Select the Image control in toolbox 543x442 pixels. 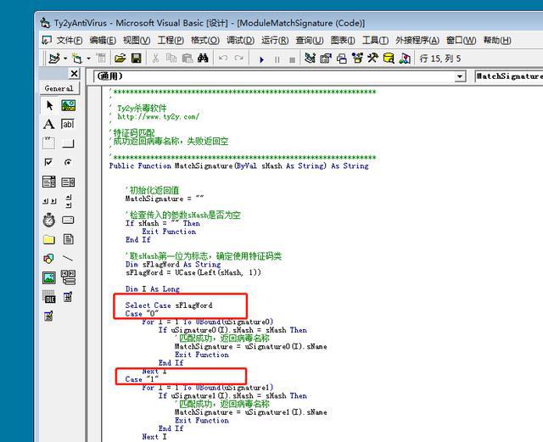pyautogui.click(x=49, y=277)
